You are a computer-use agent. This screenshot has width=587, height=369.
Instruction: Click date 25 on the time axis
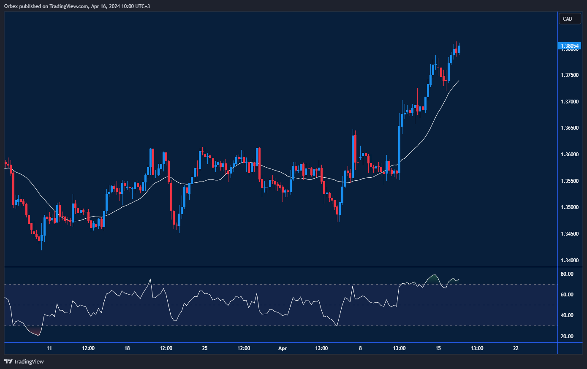point(205,348)
